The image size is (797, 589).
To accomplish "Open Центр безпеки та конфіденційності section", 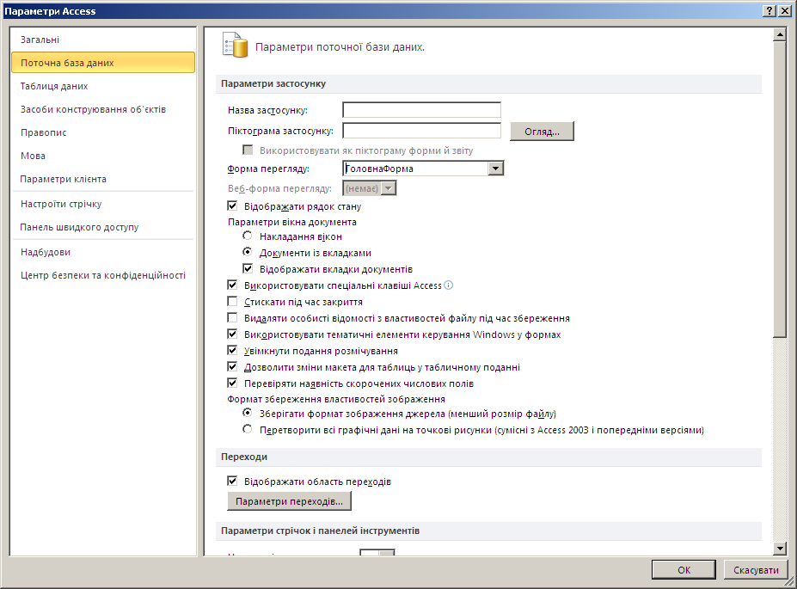I will pyautogui.click(x=103, y=275).
